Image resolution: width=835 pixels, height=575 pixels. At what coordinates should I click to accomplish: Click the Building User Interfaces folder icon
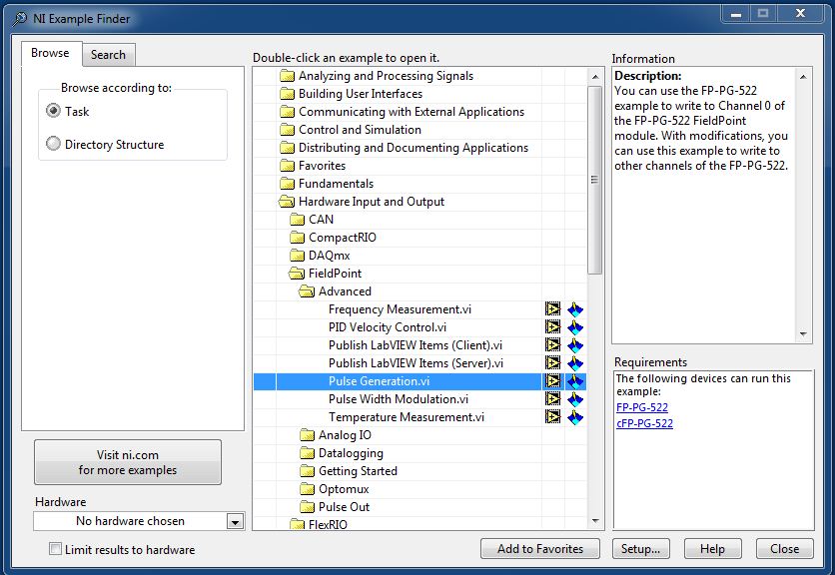click(287, 94)
